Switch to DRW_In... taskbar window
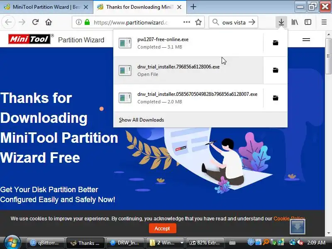The height and width of the screenshot is (249, 332). [x=125, y=243]
